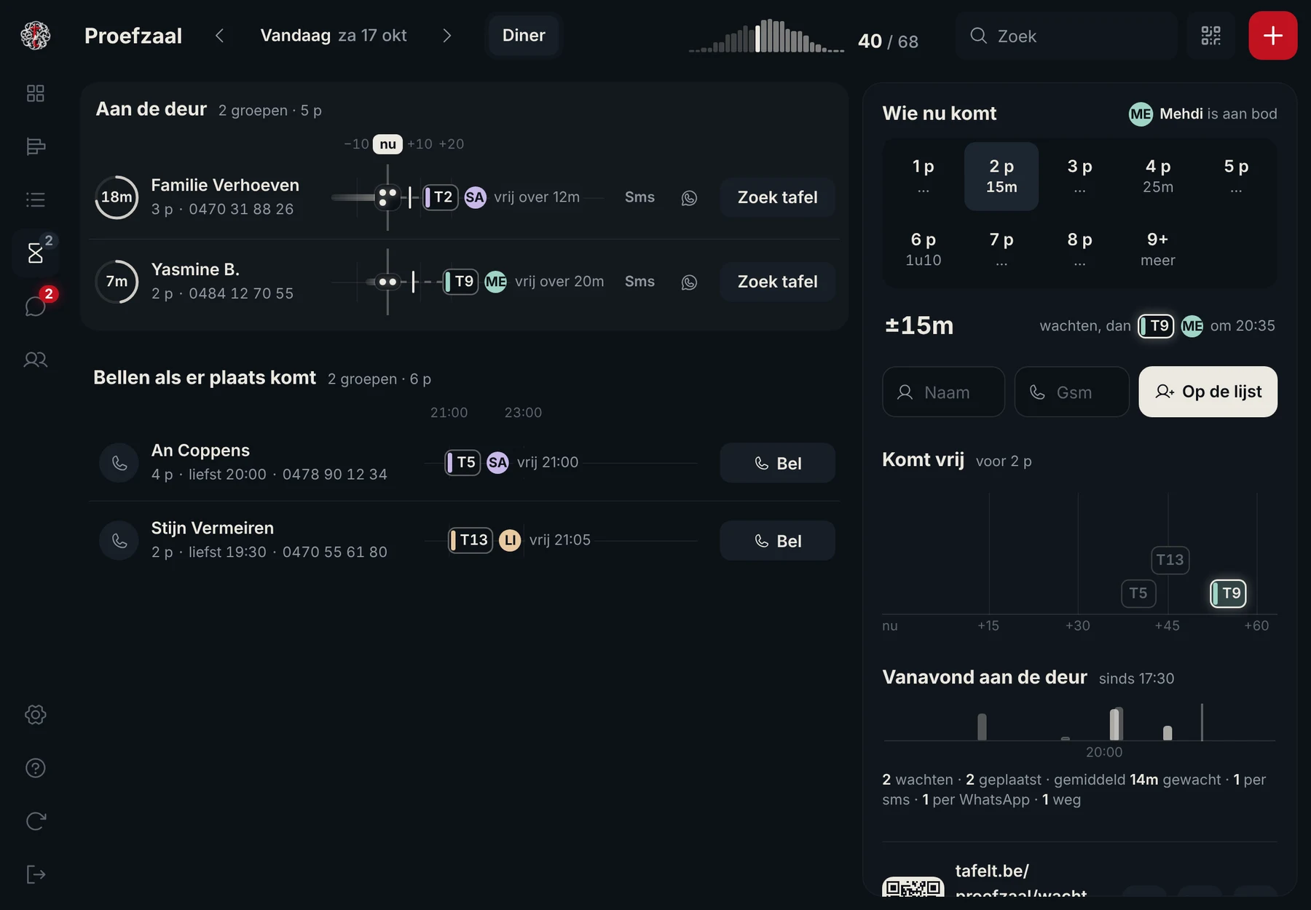Select the 4 p party size option
The height and width of the screenshot is (910, 1311).
(x=1157, y=176)
